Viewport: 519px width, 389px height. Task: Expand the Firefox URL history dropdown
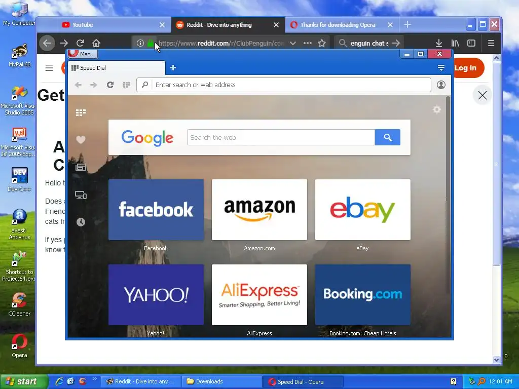pyautogui.click(x=293, y=43)
